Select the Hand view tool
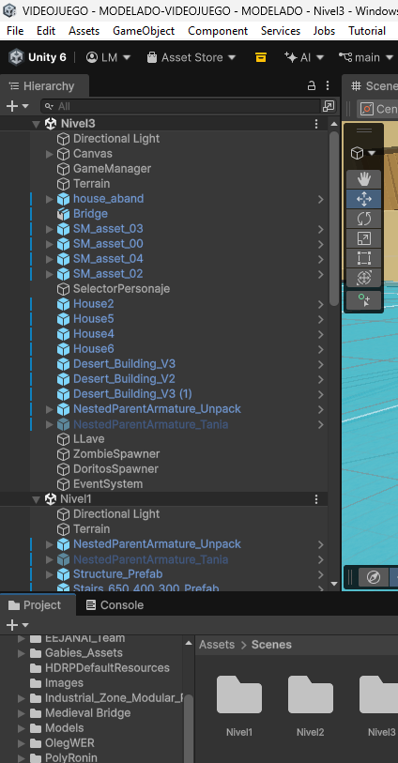Image resolution: width=398 pixels, height=763 pixels. pos(364,179)
